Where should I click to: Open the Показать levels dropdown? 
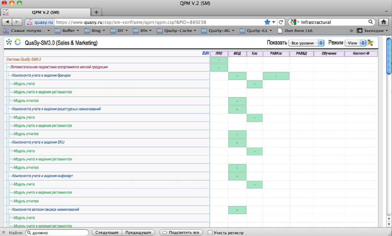coord(306,43)
